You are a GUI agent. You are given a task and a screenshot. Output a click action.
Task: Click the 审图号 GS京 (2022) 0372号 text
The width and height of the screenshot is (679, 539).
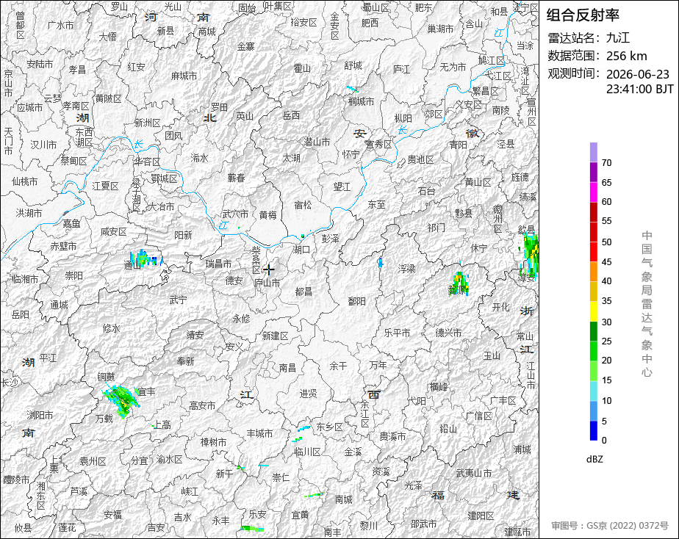[610, 526]
